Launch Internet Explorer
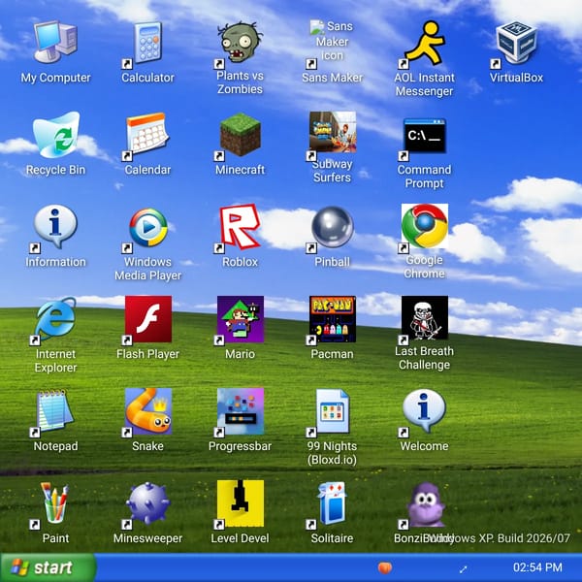The height and width of the screenshot is (582, 582). 55,318
